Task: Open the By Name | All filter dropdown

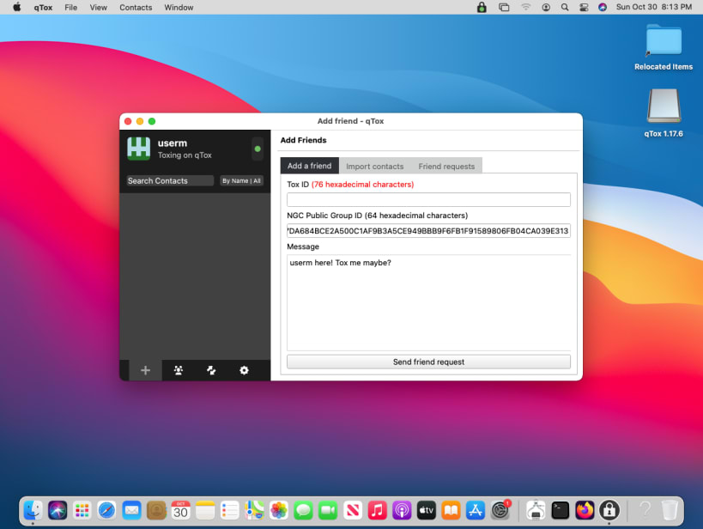Action: pyautogui.click(x=241, y=181)
